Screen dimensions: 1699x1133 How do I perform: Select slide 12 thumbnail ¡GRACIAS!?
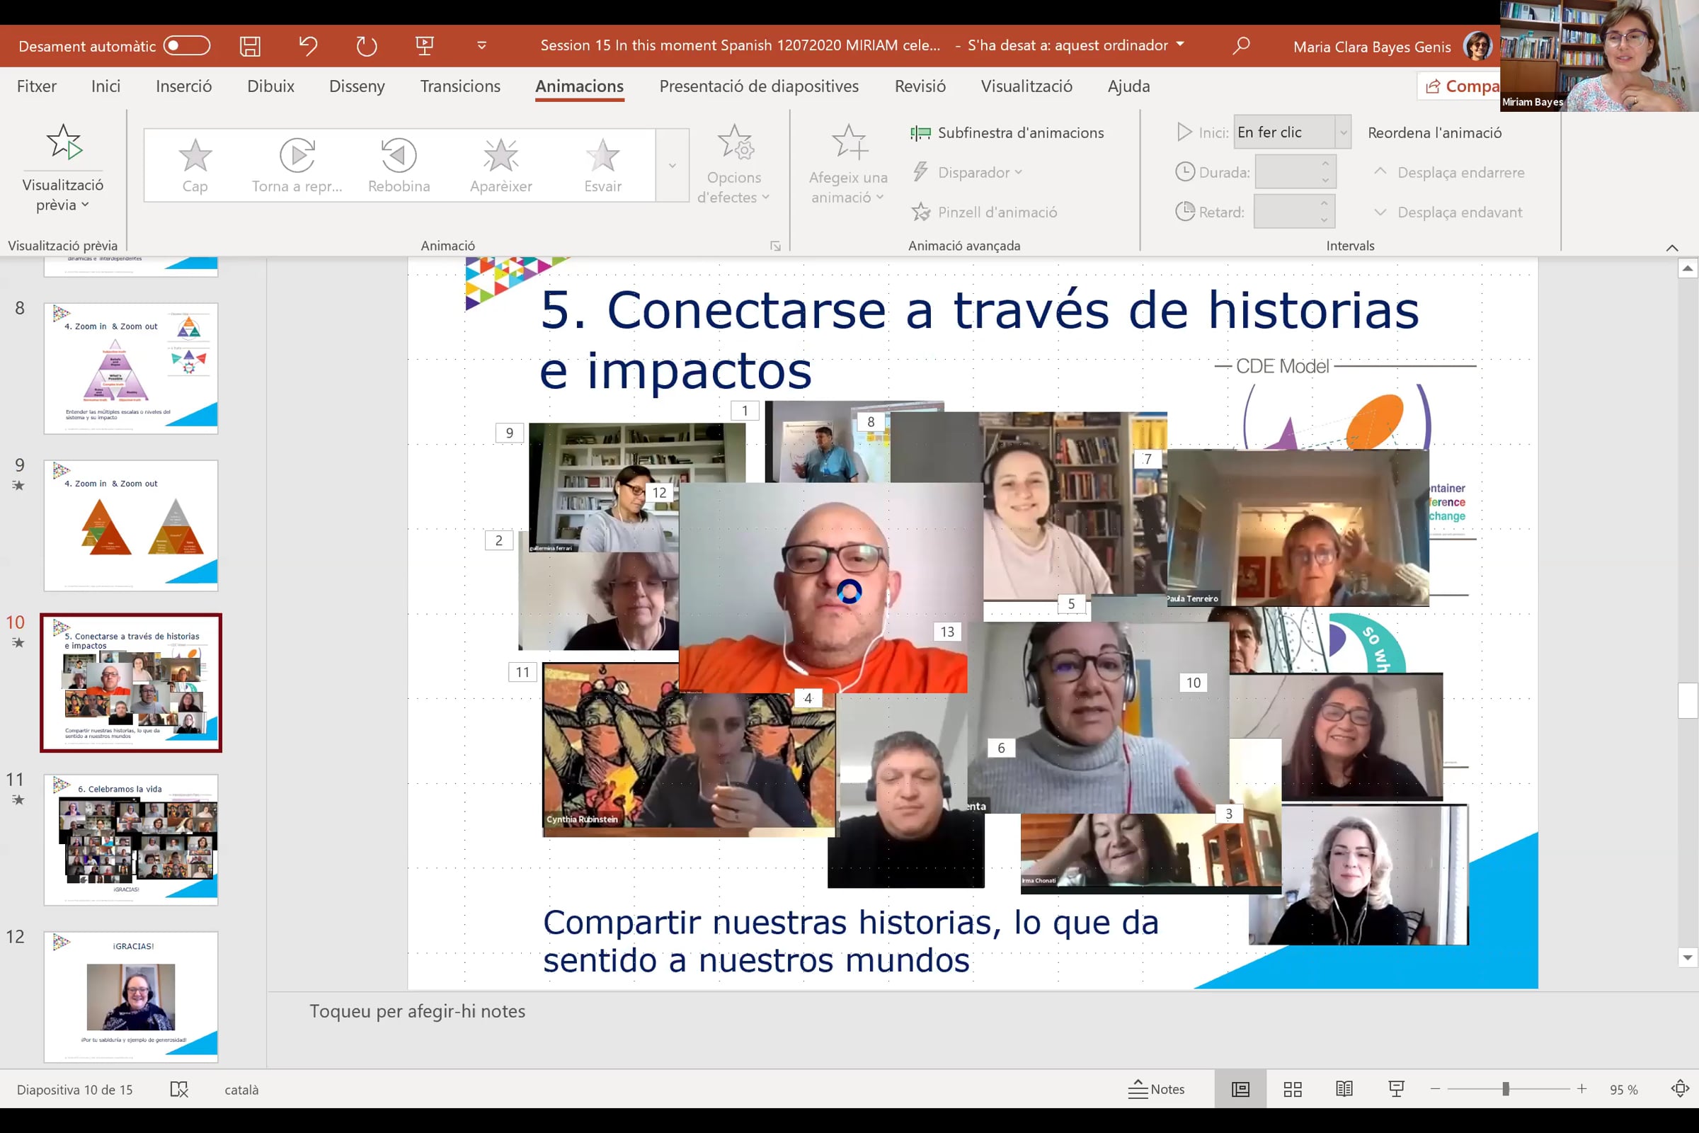(131, 997)
